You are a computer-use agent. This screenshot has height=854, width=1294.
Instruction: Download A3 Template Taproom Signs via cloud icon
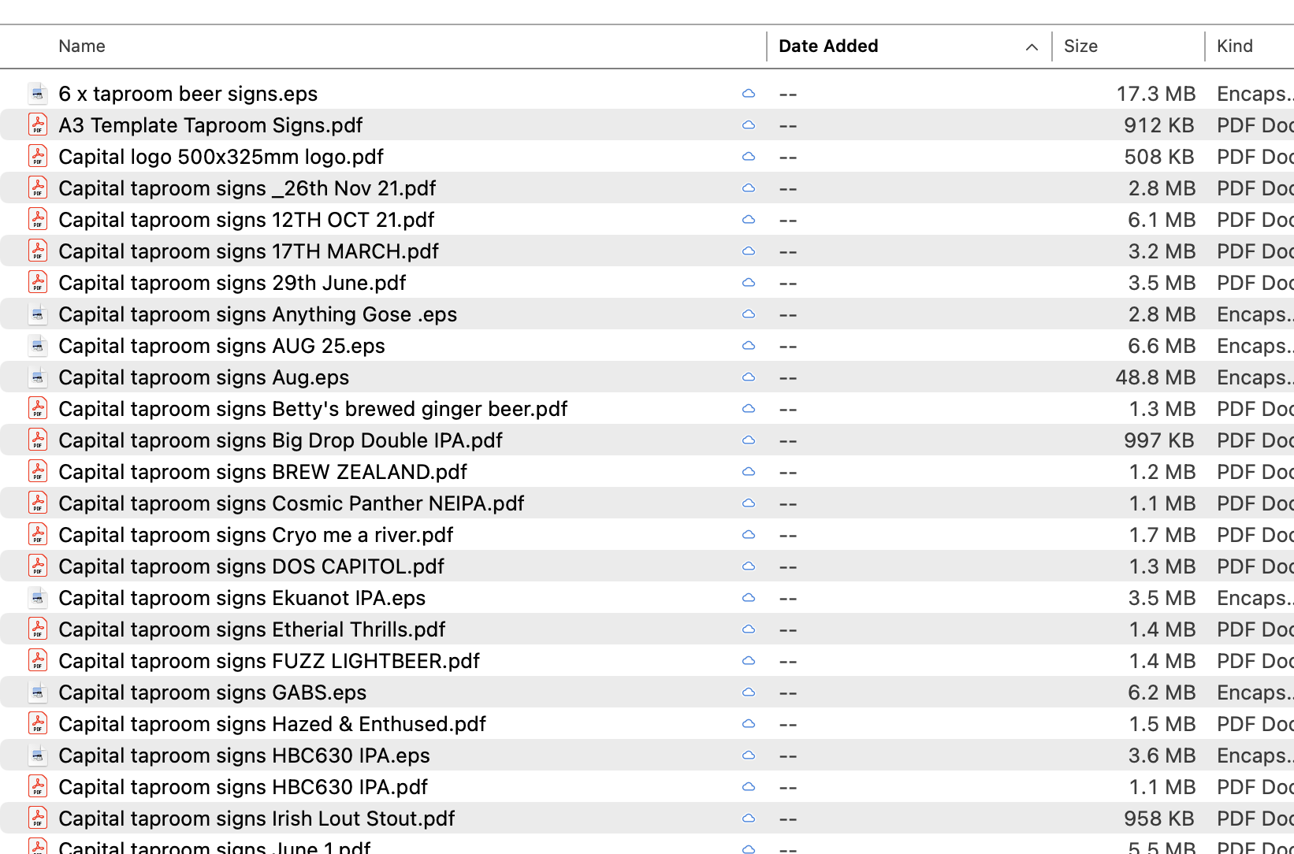tap(749, 125)
